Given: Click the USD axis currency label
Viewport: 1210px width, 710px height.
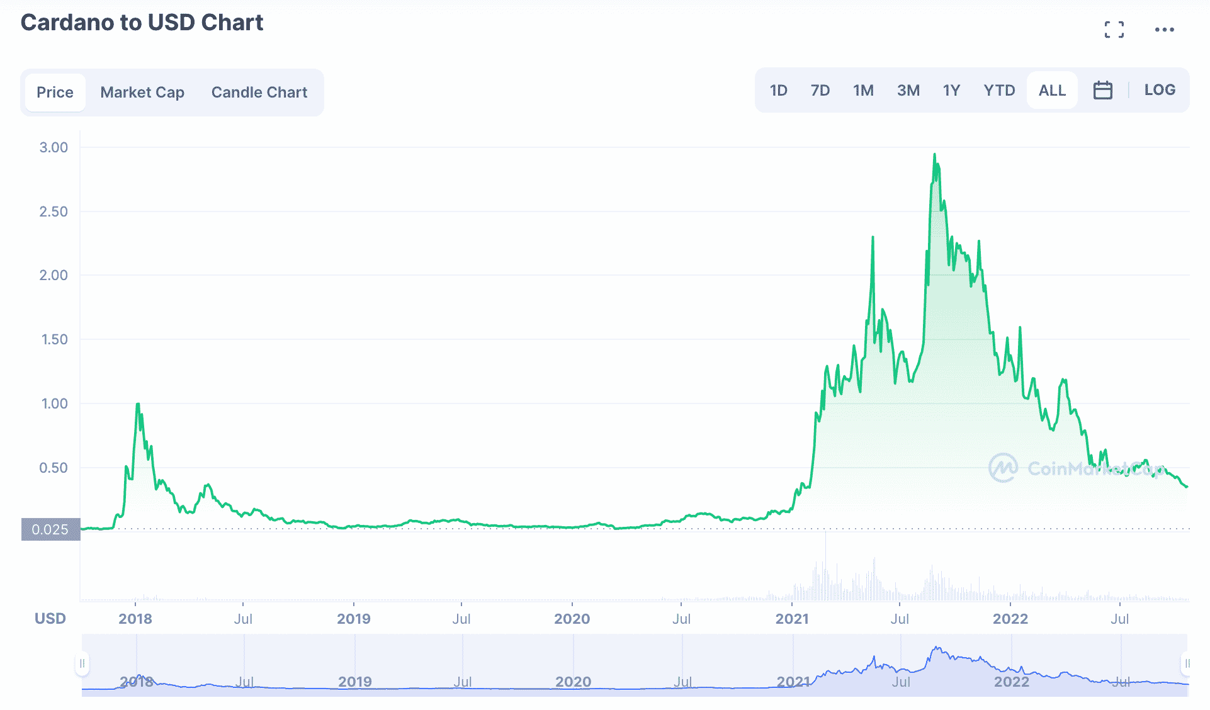Looking at the screenshot, I should click(x=50, y=619).
